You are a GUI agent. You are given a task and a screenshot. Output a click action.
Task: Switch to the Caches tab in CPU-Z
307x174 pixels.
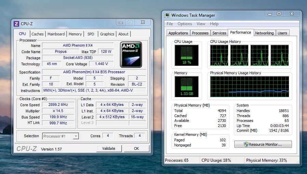pos(38,34)
